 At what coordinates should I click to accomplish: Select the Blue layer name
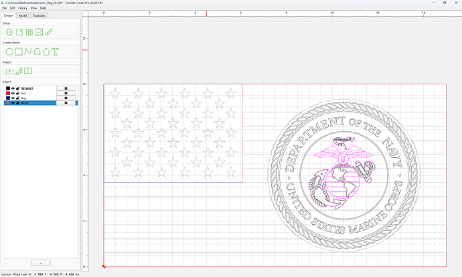pos(23,98)
